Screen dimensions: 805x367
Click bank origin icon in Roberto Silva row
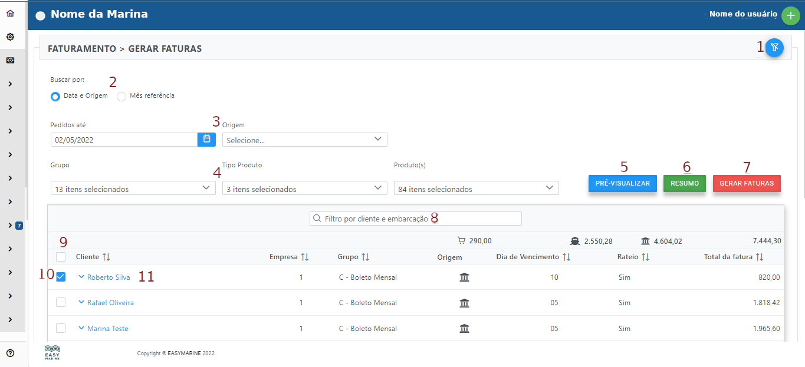click(x=464, y=277)
